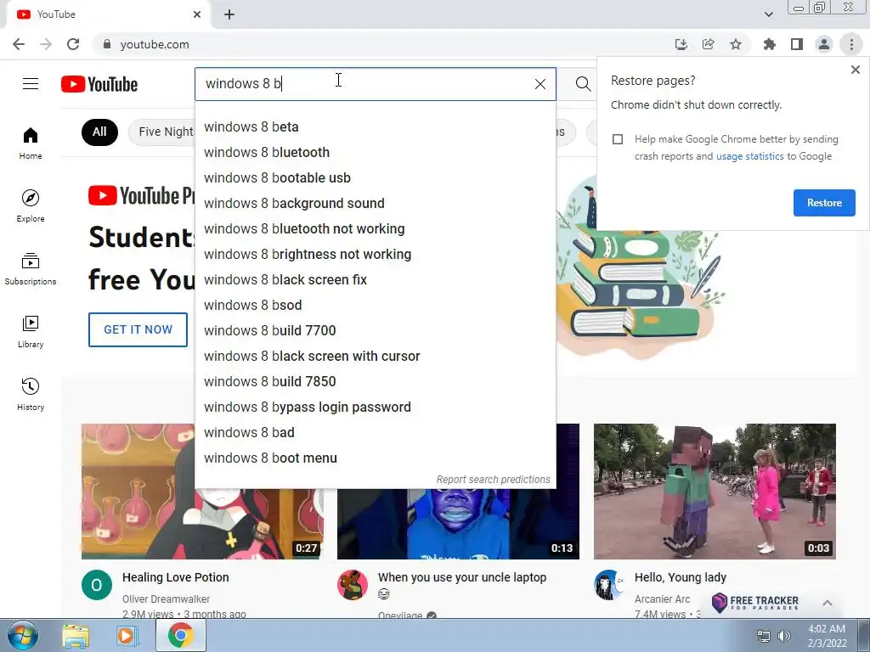This screenshot has width=870, height=652.
Task: Click the share page icon
Action: point(708,44)
